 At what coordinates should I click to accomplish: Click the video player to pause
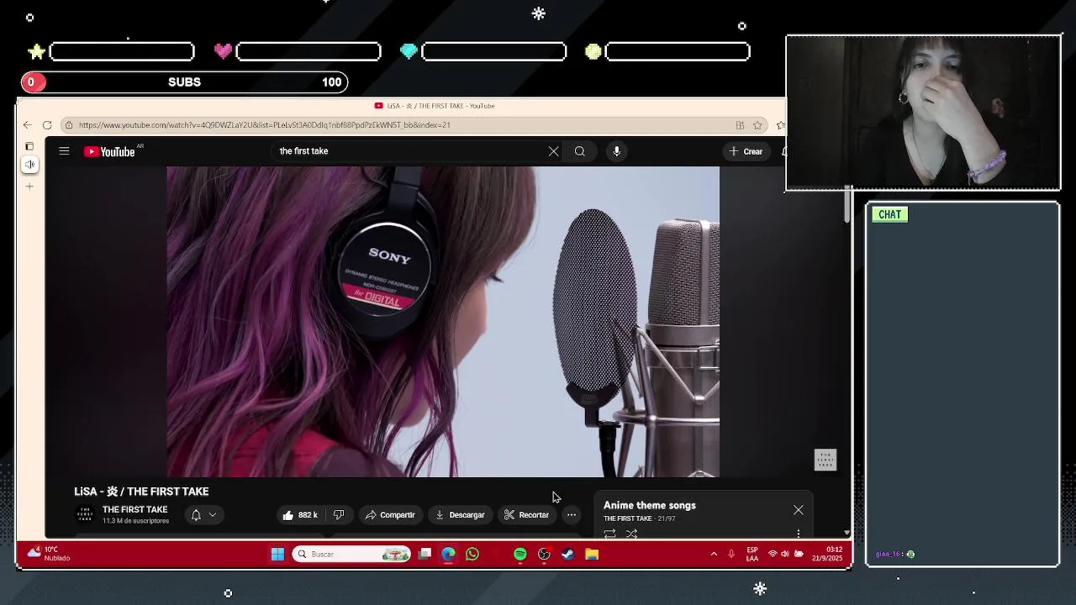(x=443, y=322)
